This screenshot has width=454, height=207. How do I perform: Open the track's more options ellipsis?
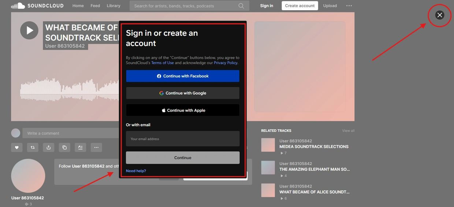[x=96, y=147]
